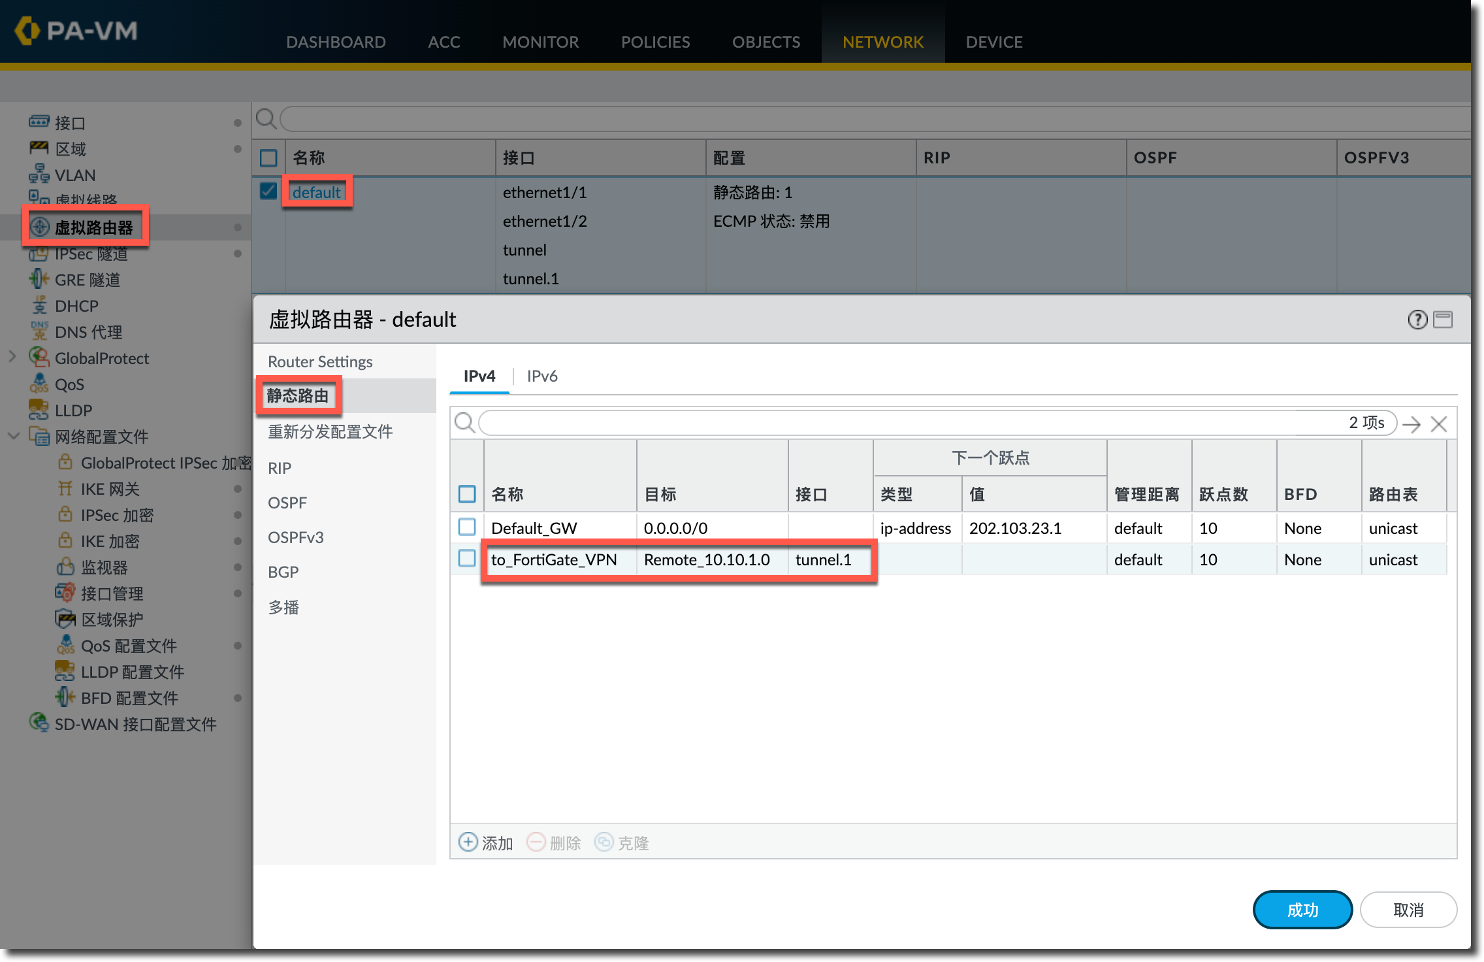Click the 添加 plus icon
Screen dimensions: 1484x962
coord(468,842)
